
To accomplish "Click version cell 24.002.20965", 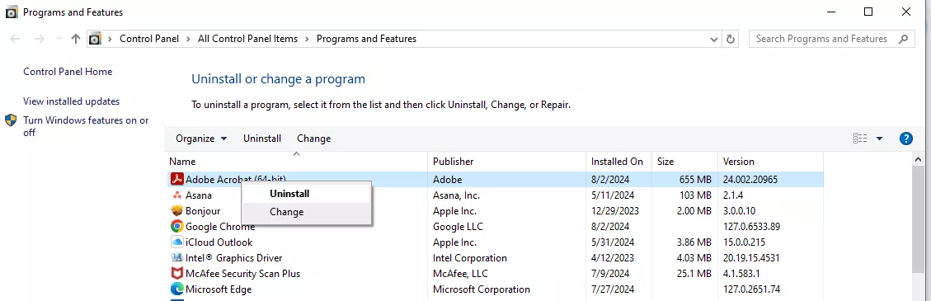I will point(750,179).
